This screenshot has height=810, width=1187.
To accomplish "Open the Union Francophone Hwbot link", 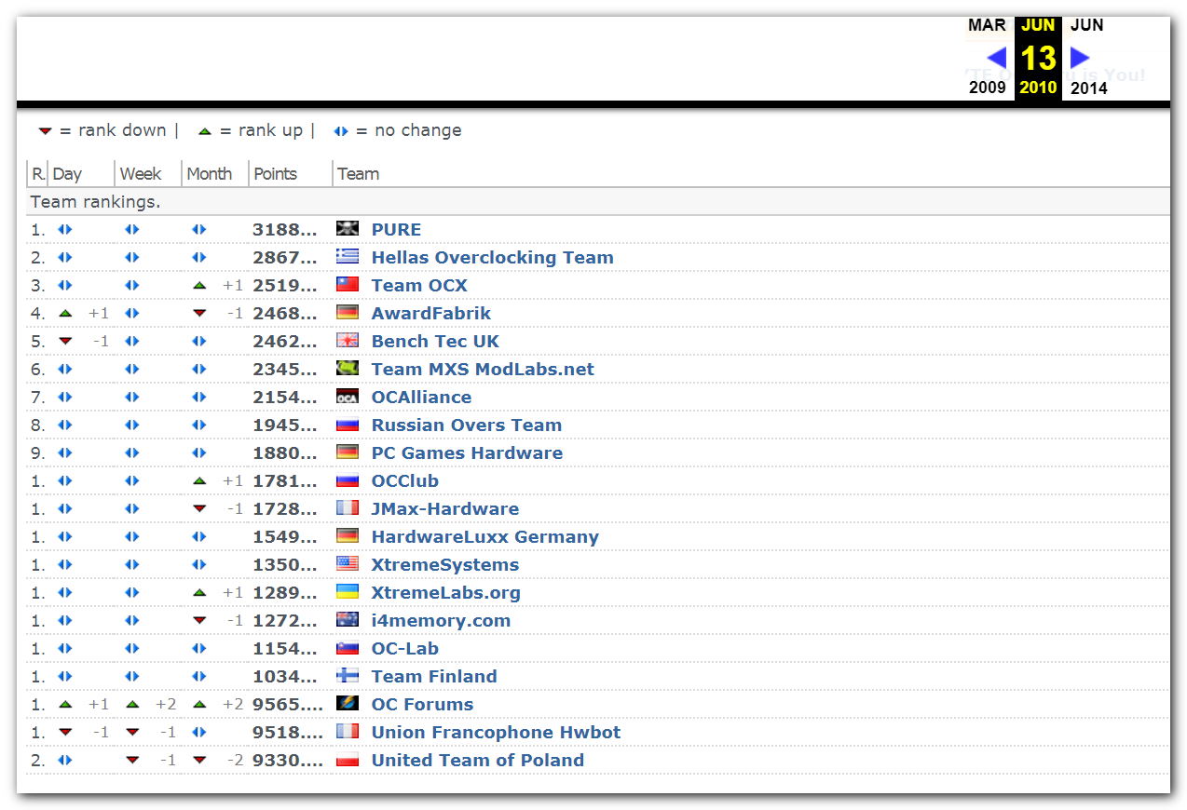I will point(496,733).
